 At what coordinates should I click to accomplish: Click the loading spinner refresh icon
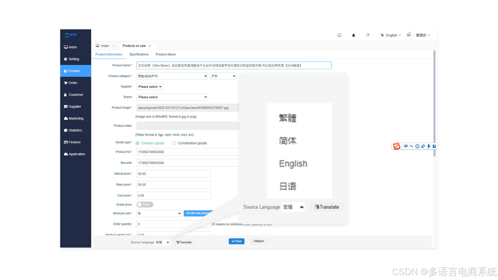(368, 35)
